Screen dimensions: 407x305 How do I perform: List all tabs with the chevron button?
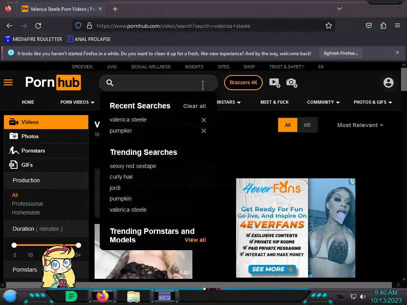click(x=339, y=9)
